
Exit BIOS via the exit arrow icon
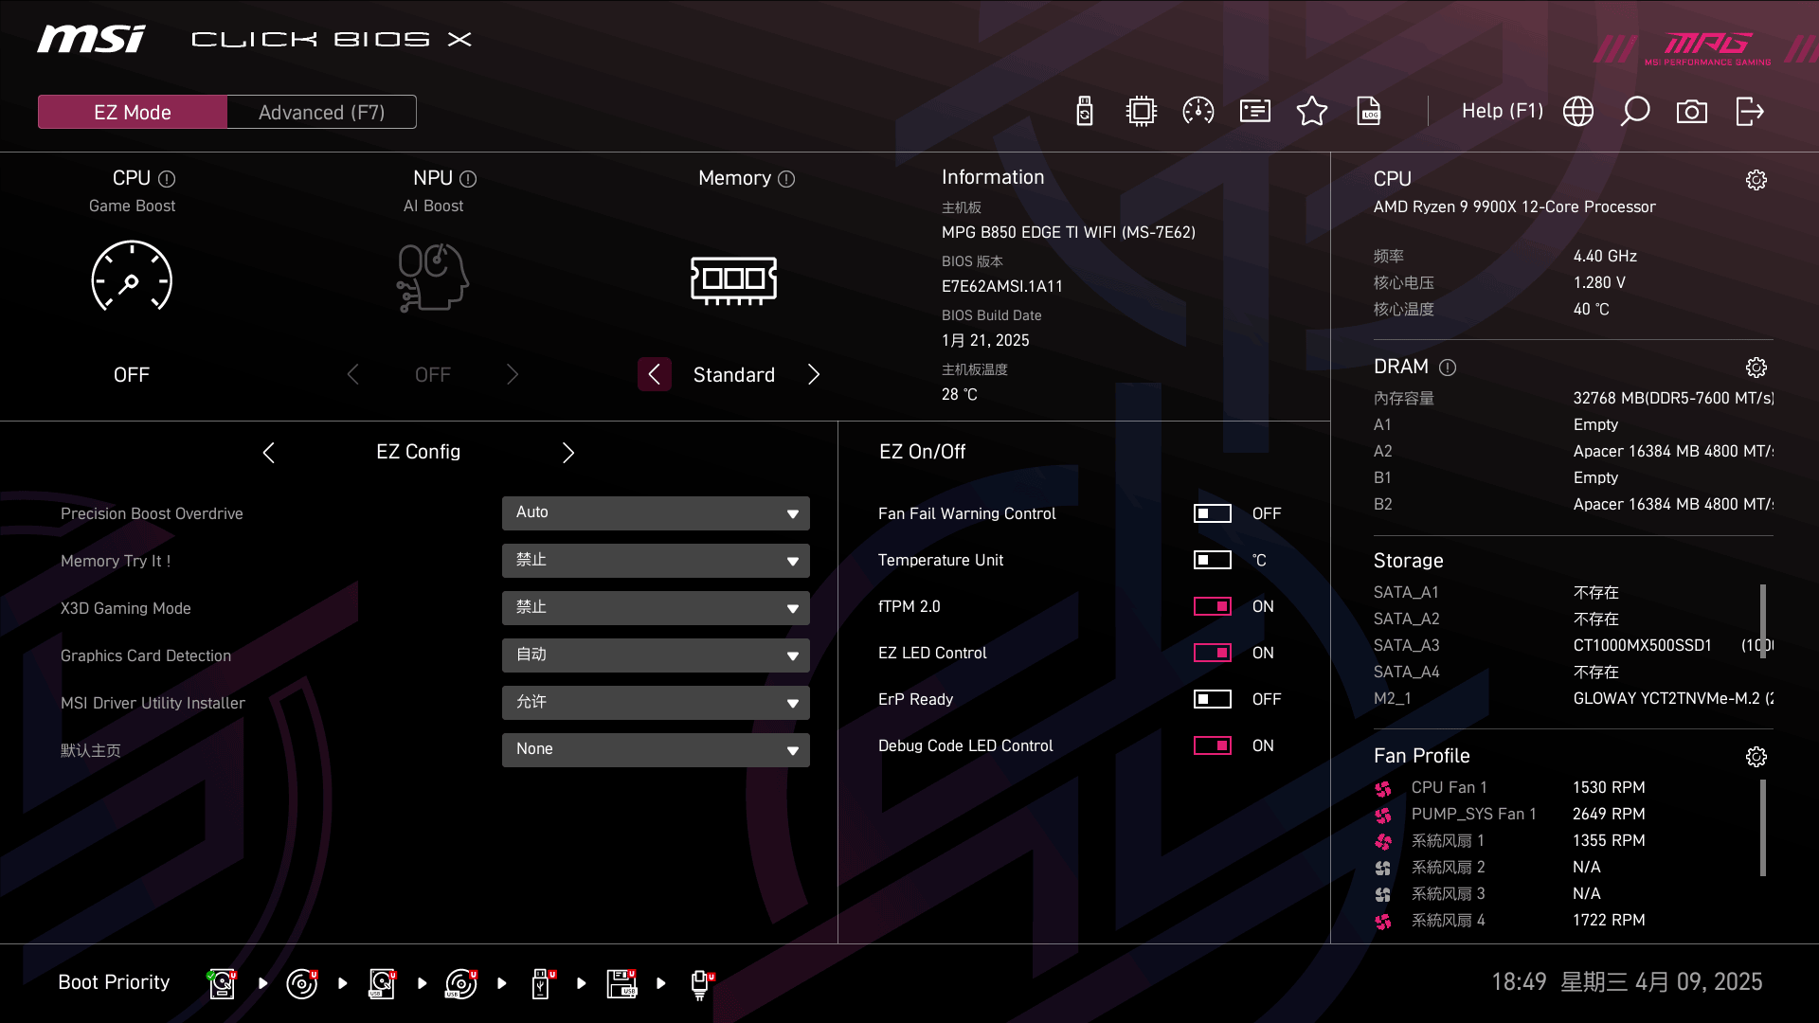(x=1749, y=111)
